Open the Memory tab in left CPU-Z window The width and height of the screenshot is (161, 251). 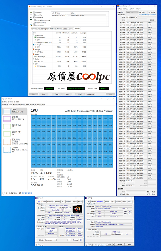pos(57,202)
